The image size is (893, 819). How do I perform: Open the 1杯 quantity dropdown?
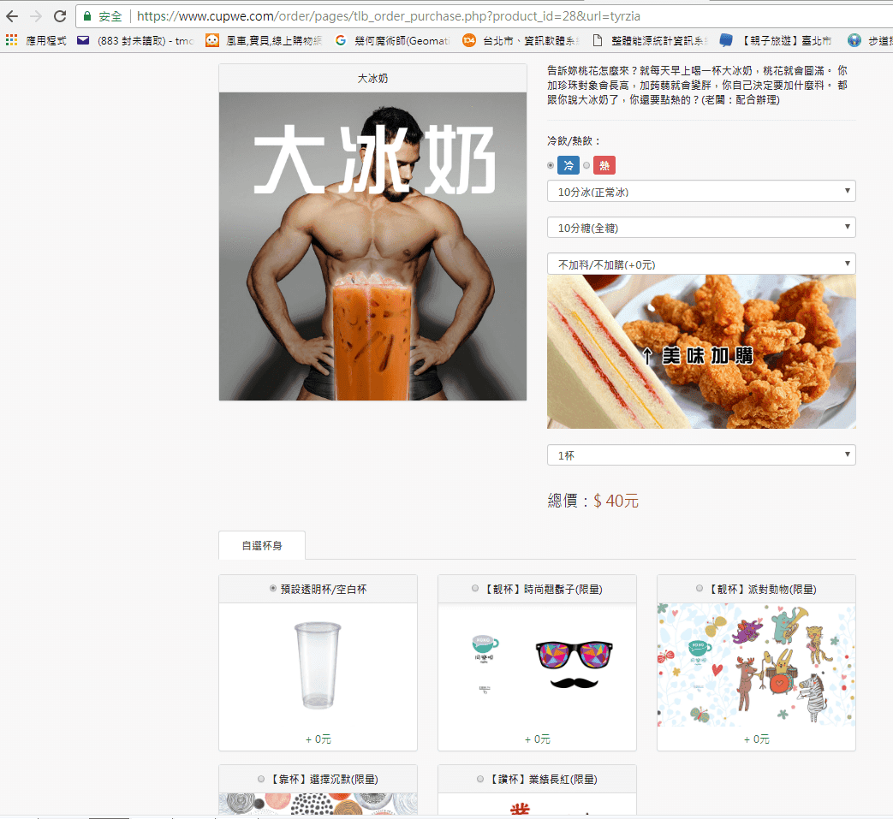pos(701,454)
